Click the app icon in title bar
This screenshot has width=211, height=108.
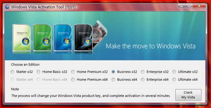pyautogui.click(x=7, y=7)
